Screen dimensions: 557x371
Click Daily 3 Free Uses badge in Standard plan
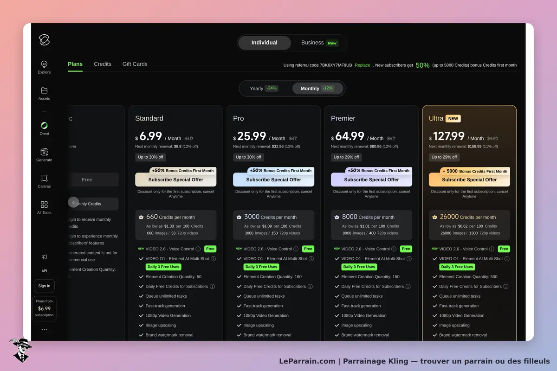pos(163,267)
